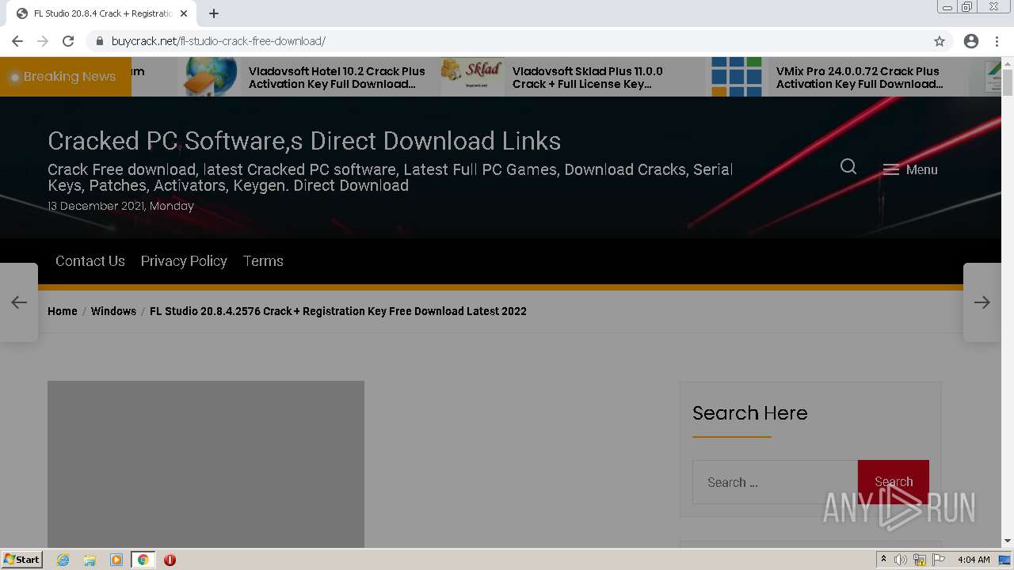This screenshot has height=570, width=1014.
Task: Click the Search Here heading
Action: [750, 413]
